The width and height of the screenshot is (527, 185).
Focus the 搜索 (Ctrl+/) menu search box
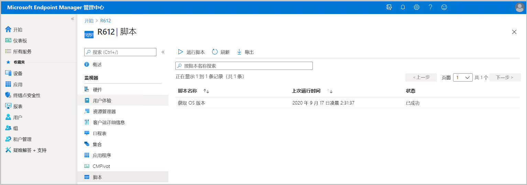tap(120, 52)
